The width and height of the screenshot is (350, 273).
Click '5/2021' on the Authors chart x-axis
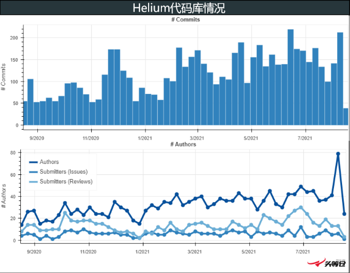(x=249, y=252)
